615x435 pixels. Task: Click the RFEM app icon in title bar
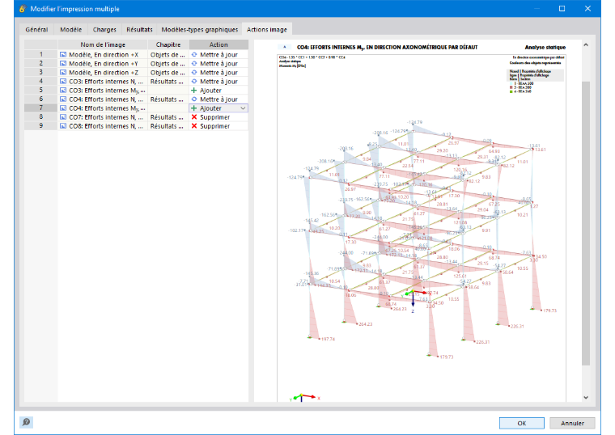[23, 9]
